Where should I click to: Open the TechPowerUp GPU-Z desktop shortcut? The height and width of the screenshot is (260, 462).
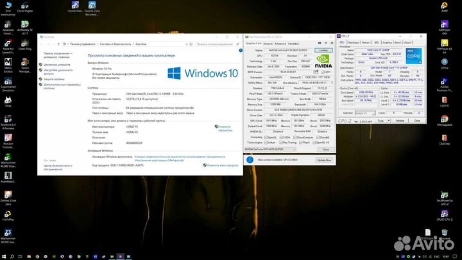444,198
